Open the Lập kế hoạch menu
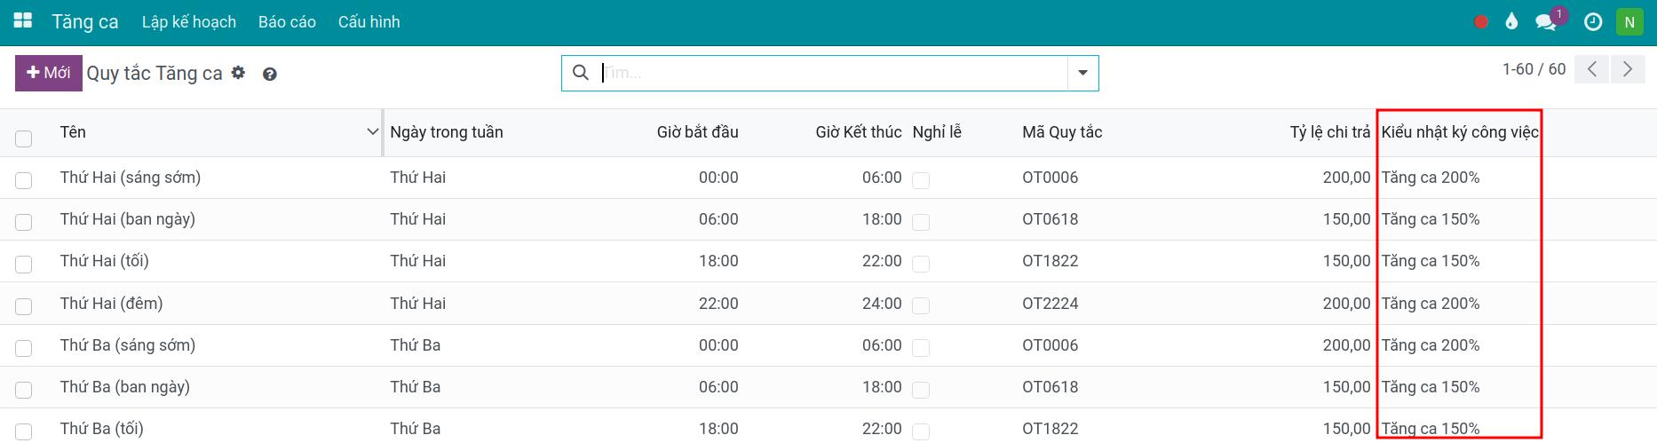This screenshot has width=1657, height=443. click(189, 22)
